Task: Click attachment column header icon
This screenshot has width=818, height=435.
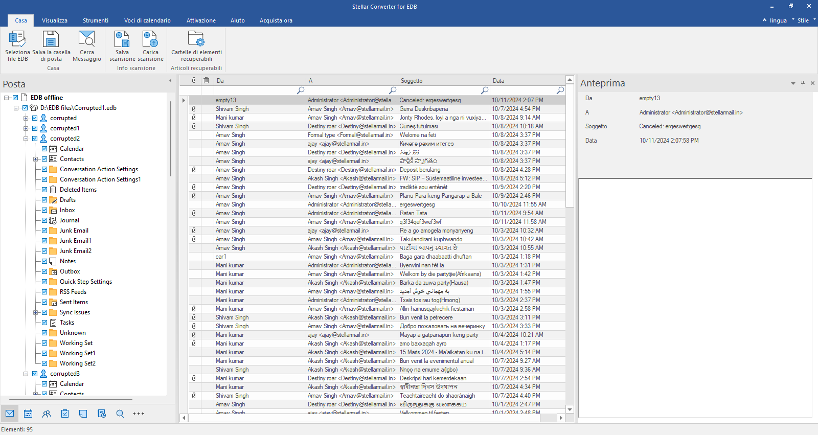Action: tap(194, 80)
